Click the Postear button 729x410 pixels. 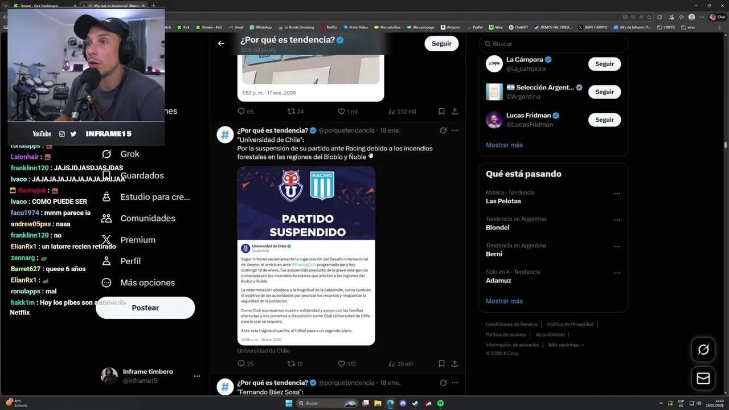click(x=145, y=307)
